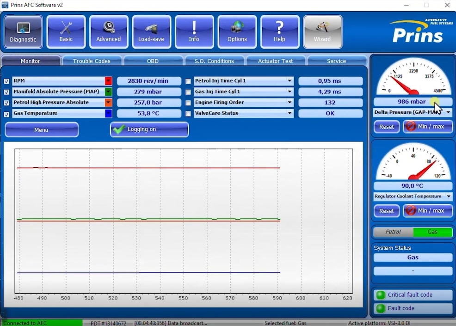Switch to the Actuator Test tab
This screenshot has height=326, width=456.
pyautogui.click(x=276, y=61)
